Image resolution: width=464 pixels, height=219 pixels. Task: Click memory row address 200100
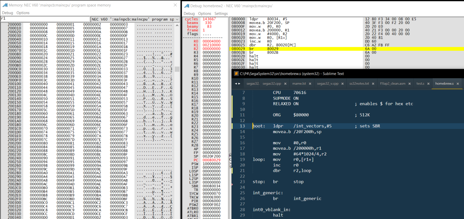14,84
